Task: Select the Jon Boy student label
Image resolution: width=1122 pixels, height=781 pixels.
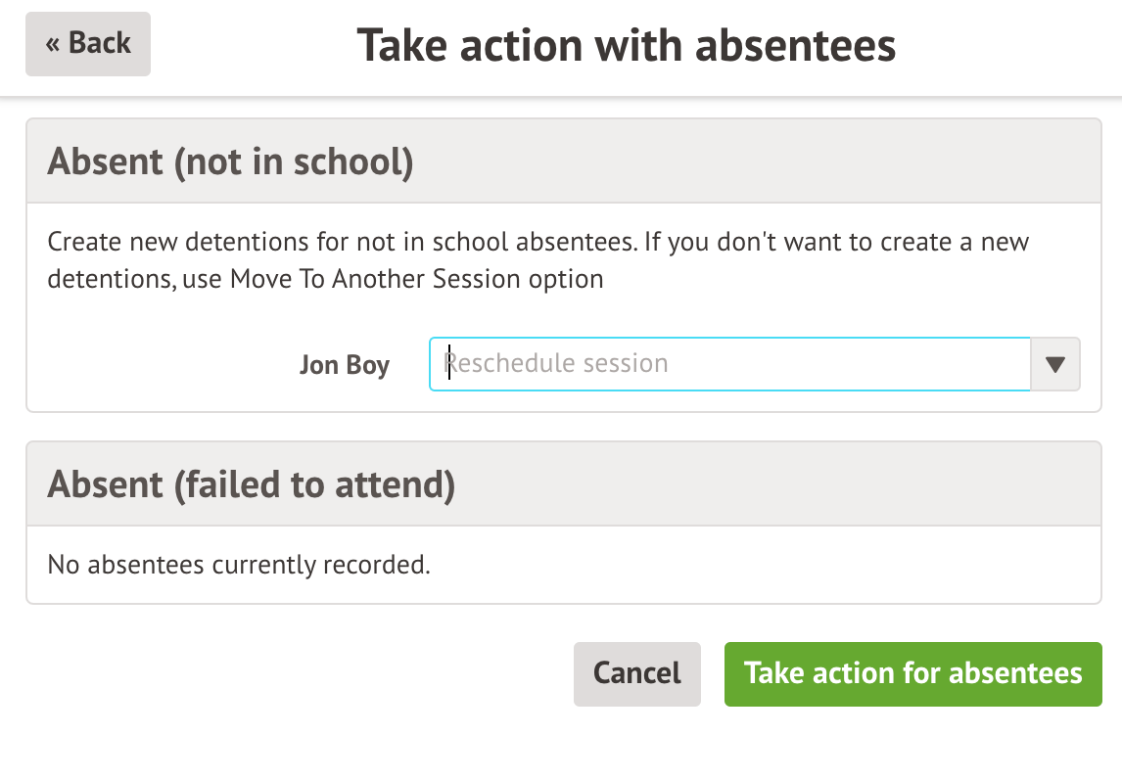Action: (x=344, y=365)
